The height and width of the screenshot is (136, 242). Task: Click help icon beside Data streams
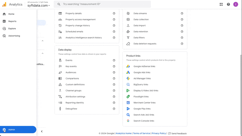point(182,14)
